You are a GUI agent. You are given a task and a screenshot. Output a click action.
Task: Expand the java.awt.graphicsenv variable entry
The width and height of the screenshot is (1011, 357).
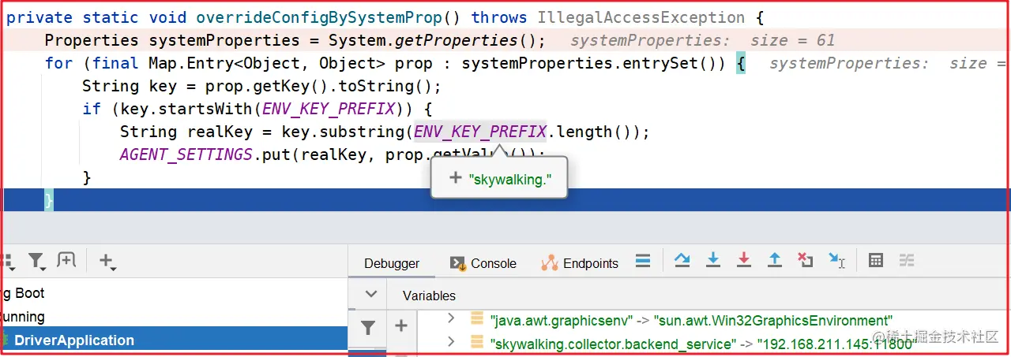coord(451,318)
